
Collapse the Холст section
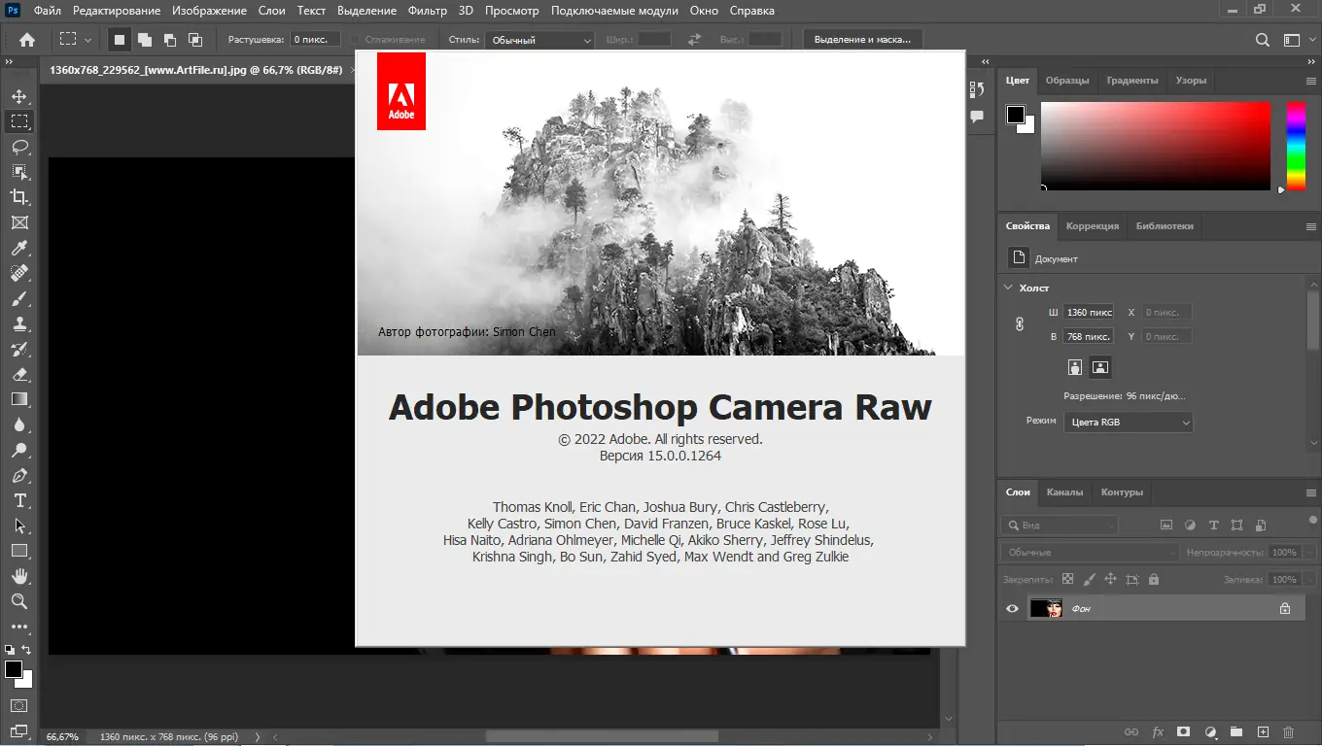1008,288
